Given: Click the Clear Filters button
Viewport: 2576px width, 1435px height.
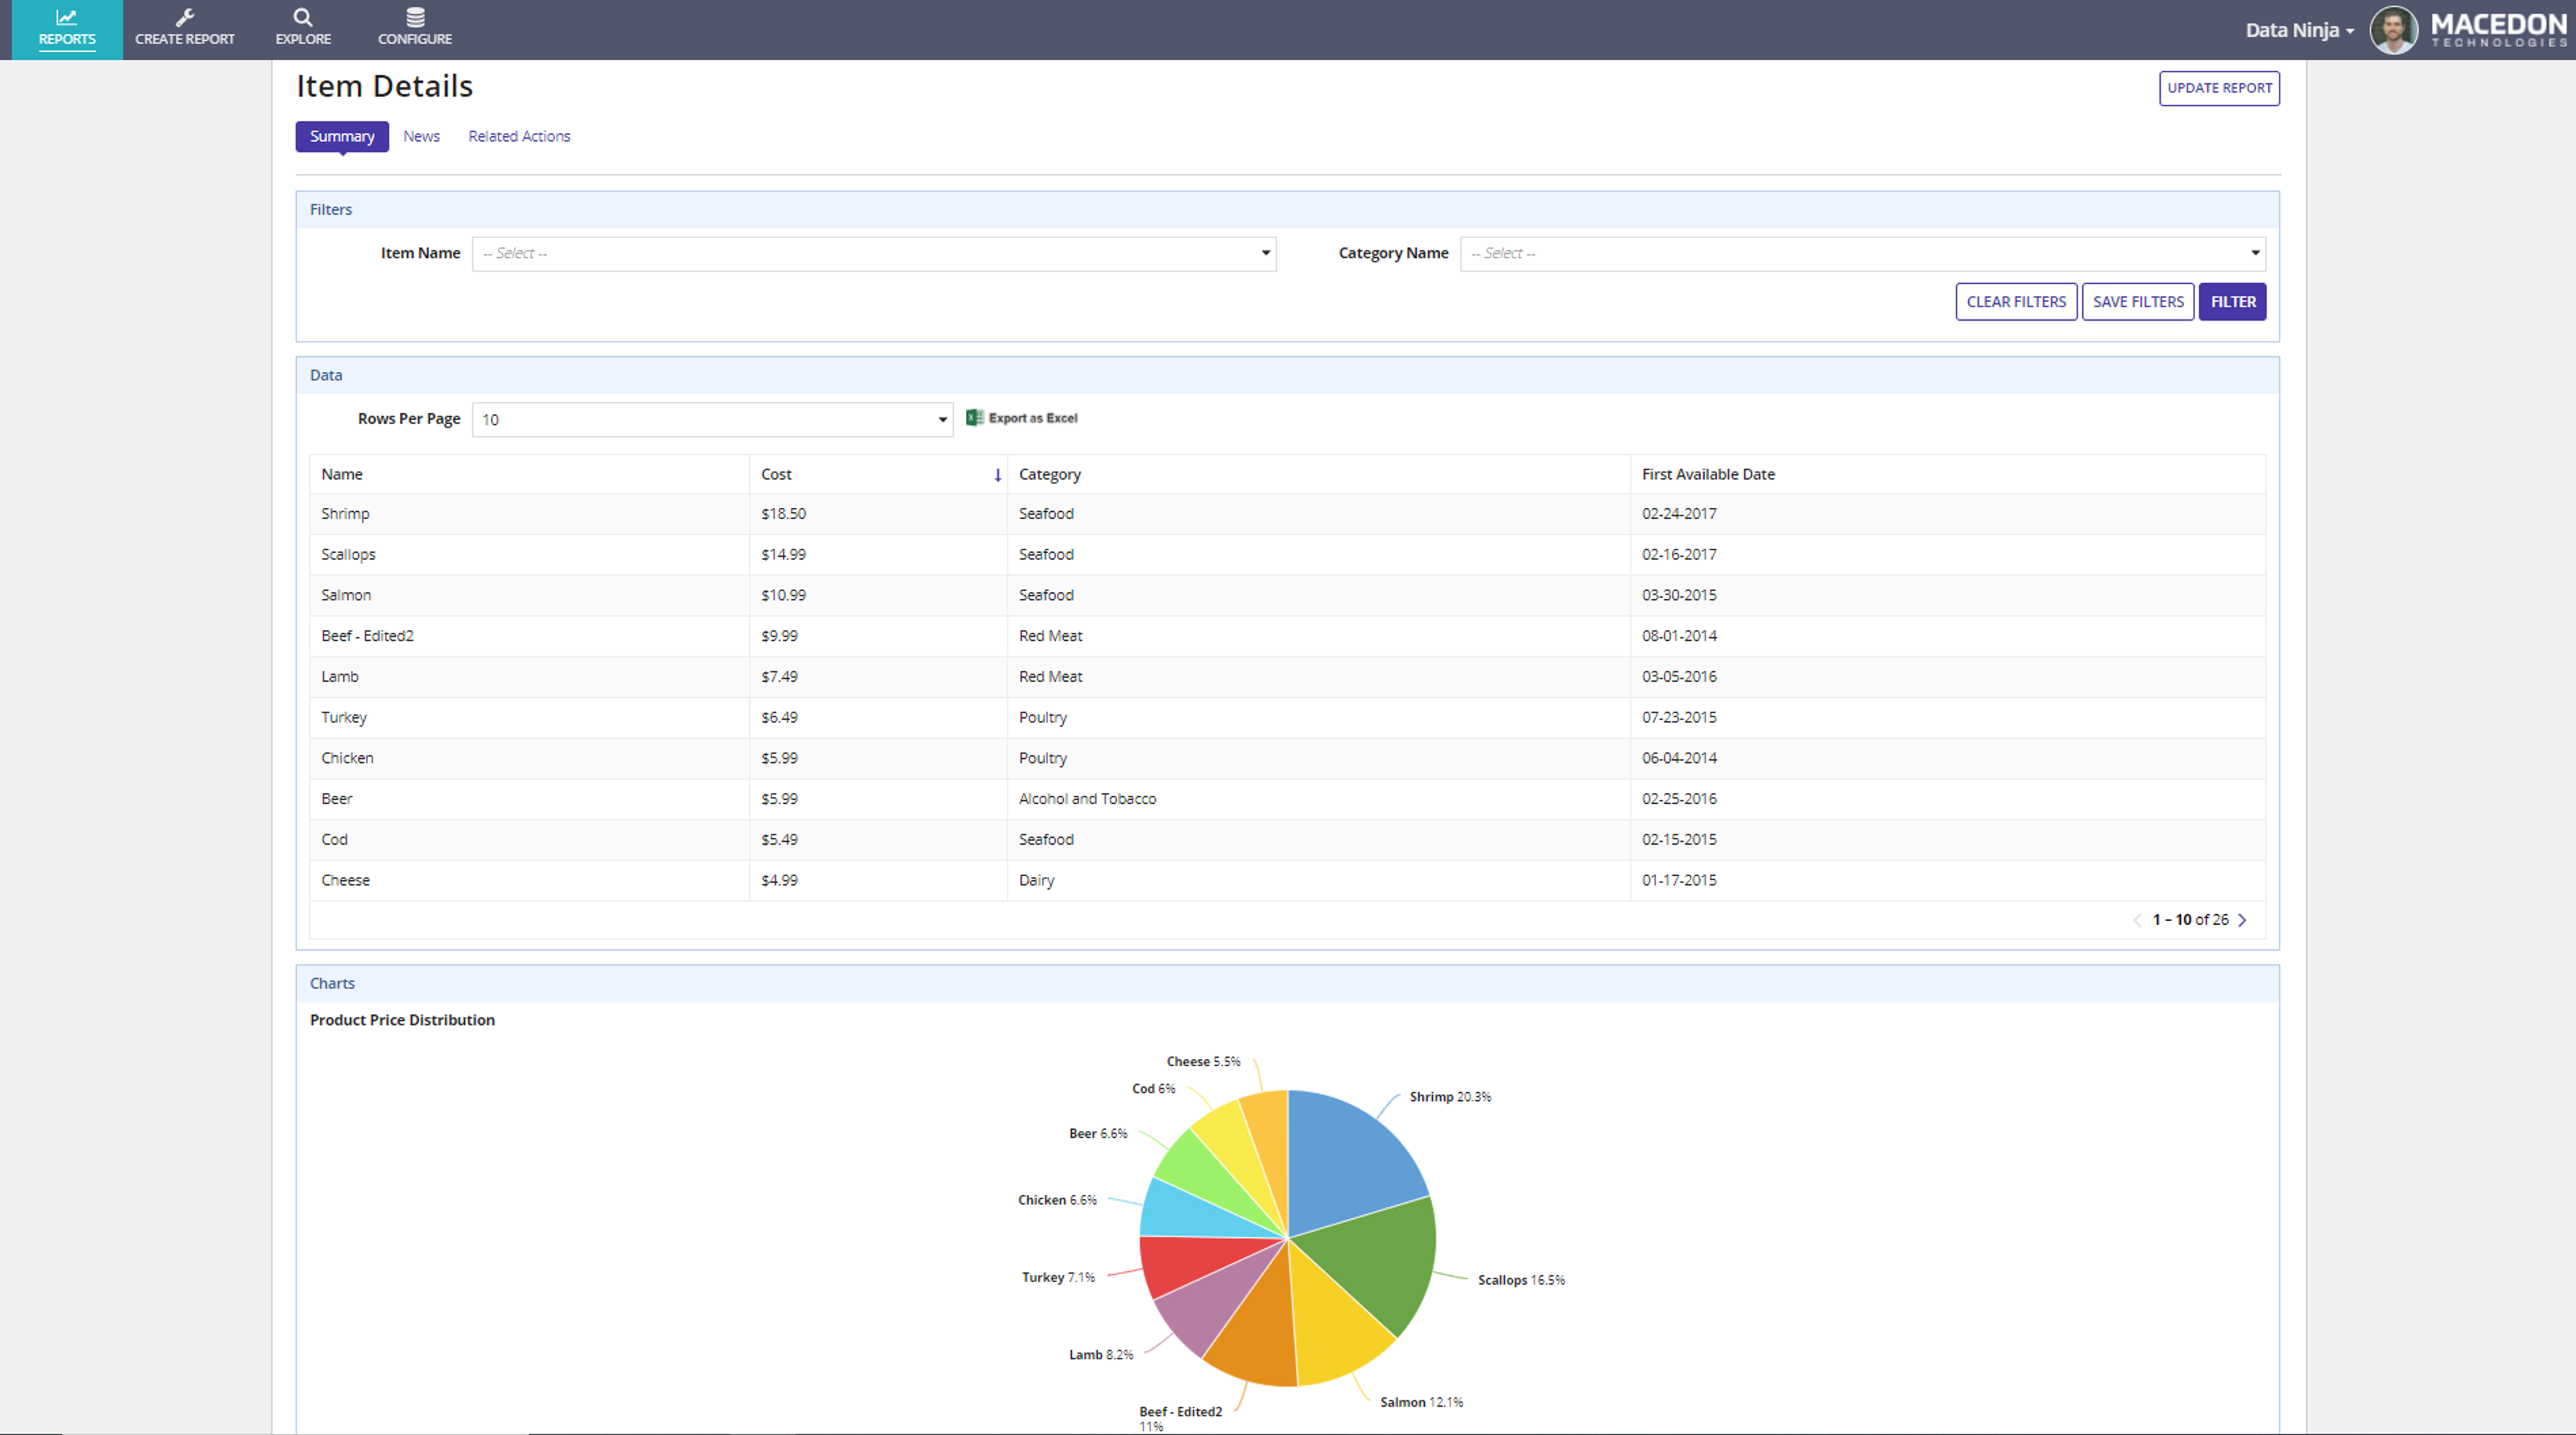Looking at the screenshot, I should [2016, 302].
